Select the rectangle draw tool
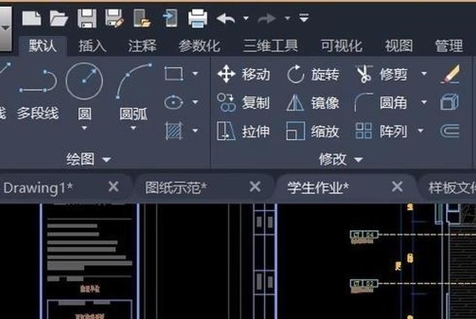The height and width of the screenshot is (319, 476). 173,73
